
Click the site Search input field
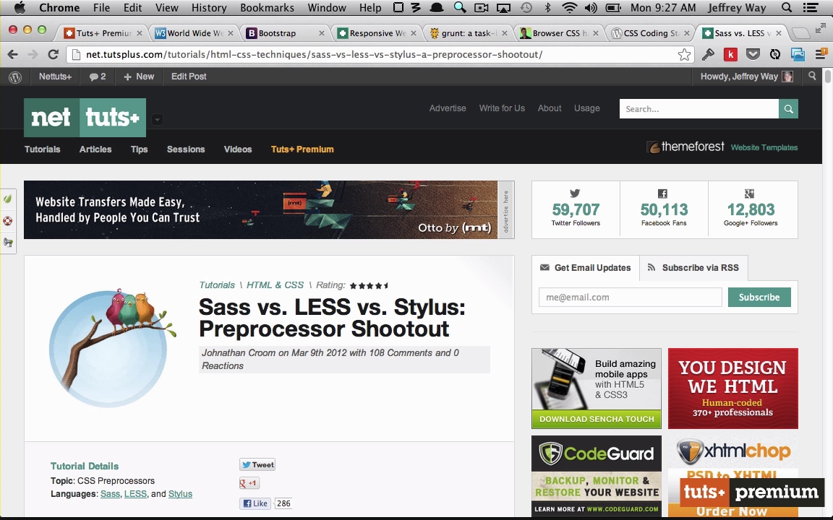click(699, 109)
